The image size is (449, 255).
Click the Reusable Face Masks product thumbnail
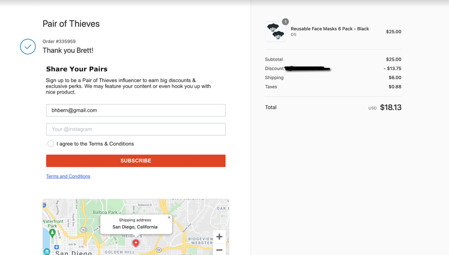(276, 31)
